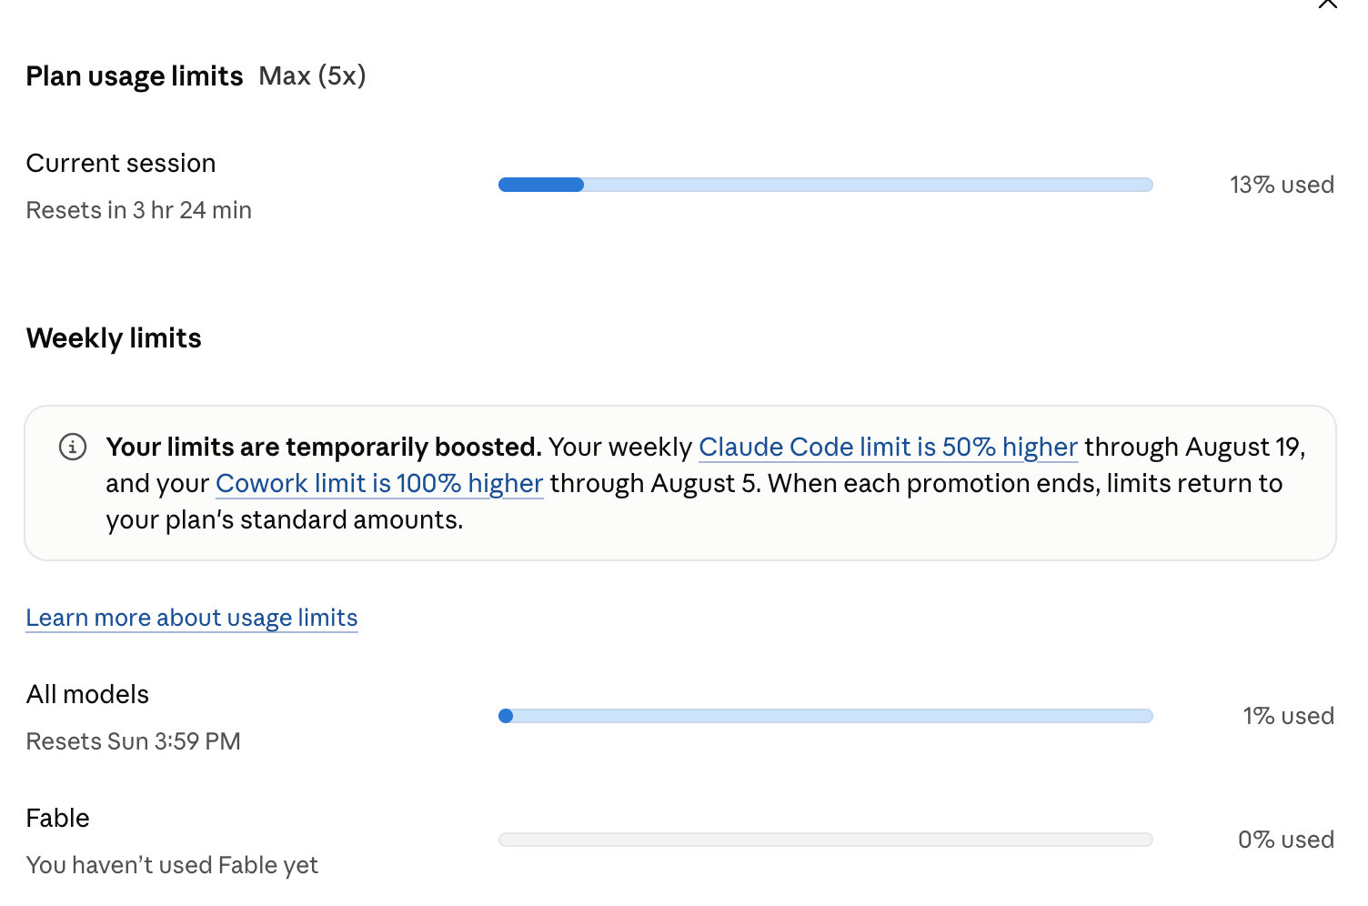Open Claude Code limit is 50% higher link
Image resolution: width=1368 pixels, height=906 pixels.
[x=888, y=447]
